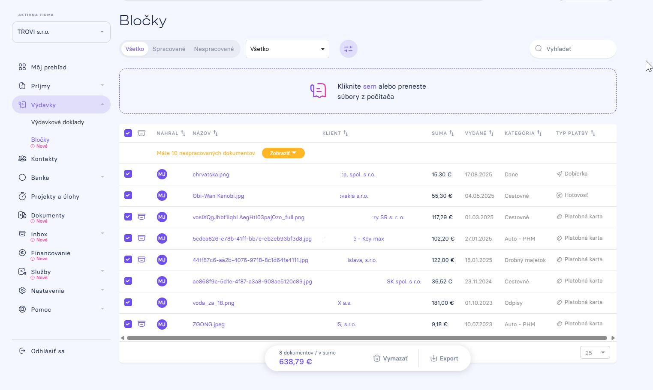Open the active company TROVI s.r.o. dropdown
Image resolution: width=653 pixels, height=390 pixels.
pos(61,32)
